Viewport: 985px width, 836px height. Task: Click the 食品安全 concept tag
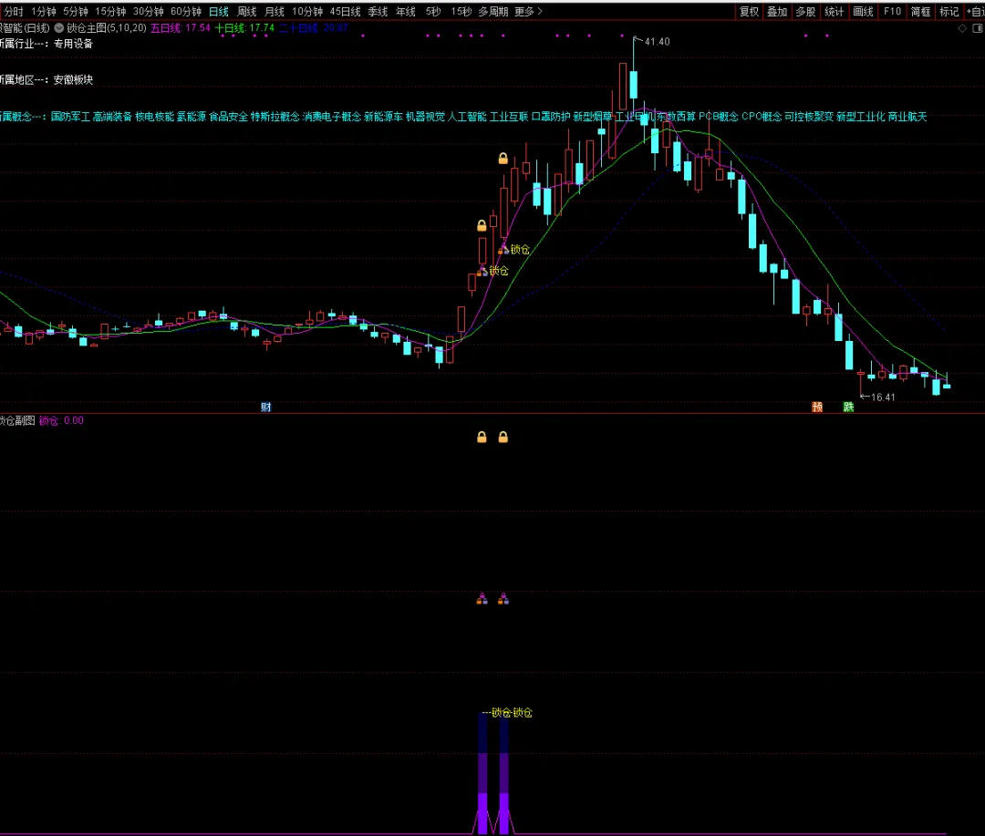click(228, 116)
